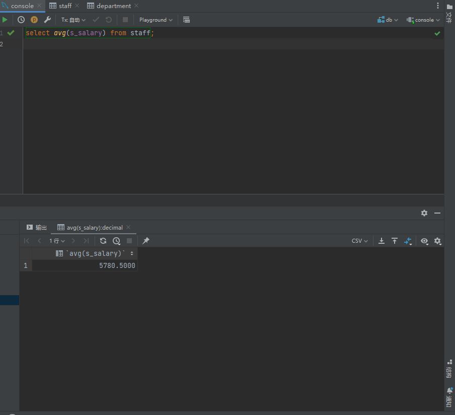Screen dimensions: 455x415
Task: Open the console session dropdown
Action: click(423, 20)
